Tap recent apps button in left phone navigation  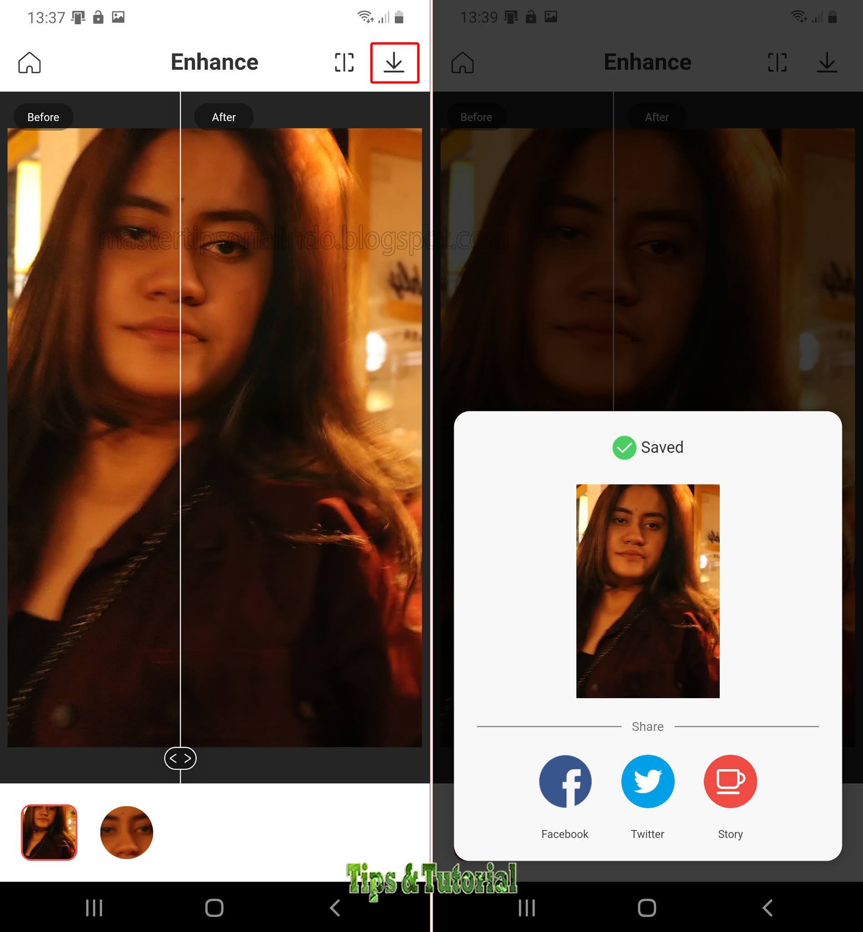point(94,908)
